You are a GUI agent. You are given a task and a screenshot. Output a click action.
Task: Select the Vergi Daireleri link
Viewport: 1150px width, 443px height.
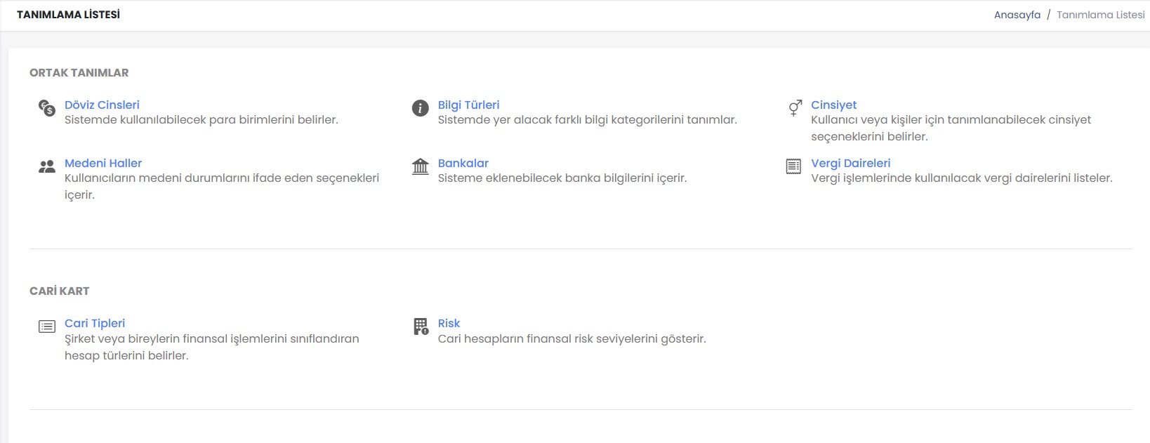click(850, 163)
